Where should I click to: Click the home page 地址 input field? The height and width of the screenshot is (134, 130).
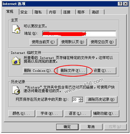(x=79, y=34)
